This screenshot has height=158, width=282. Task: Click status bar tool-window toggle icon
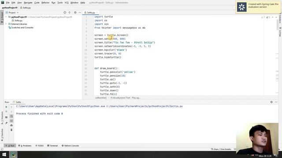[x=2, y=149]
